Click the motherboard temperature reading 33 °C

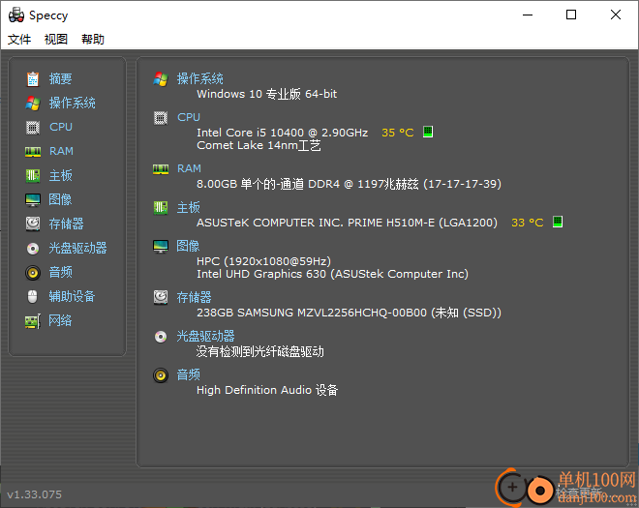coord(528,223)
